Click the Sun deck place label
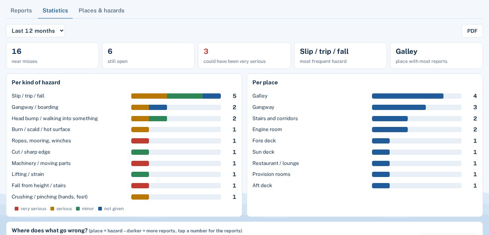 (263, 152)
